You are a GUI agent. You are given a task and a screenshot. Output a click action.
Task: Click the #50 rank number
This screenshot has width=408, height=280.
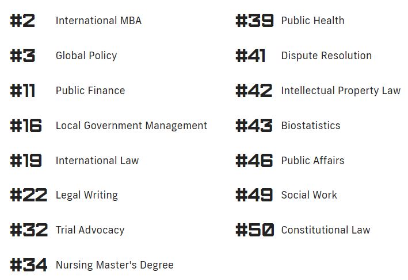pos(254,231)
